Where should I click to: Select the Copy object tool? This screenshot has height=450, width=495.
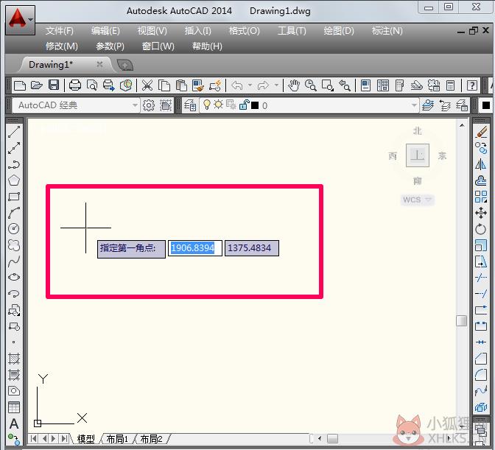(x=481, y=148)
